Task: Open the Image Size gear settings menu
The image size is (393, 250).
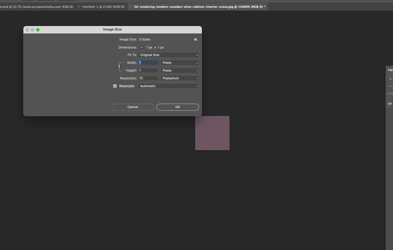Action: click(x=196, y=39)
